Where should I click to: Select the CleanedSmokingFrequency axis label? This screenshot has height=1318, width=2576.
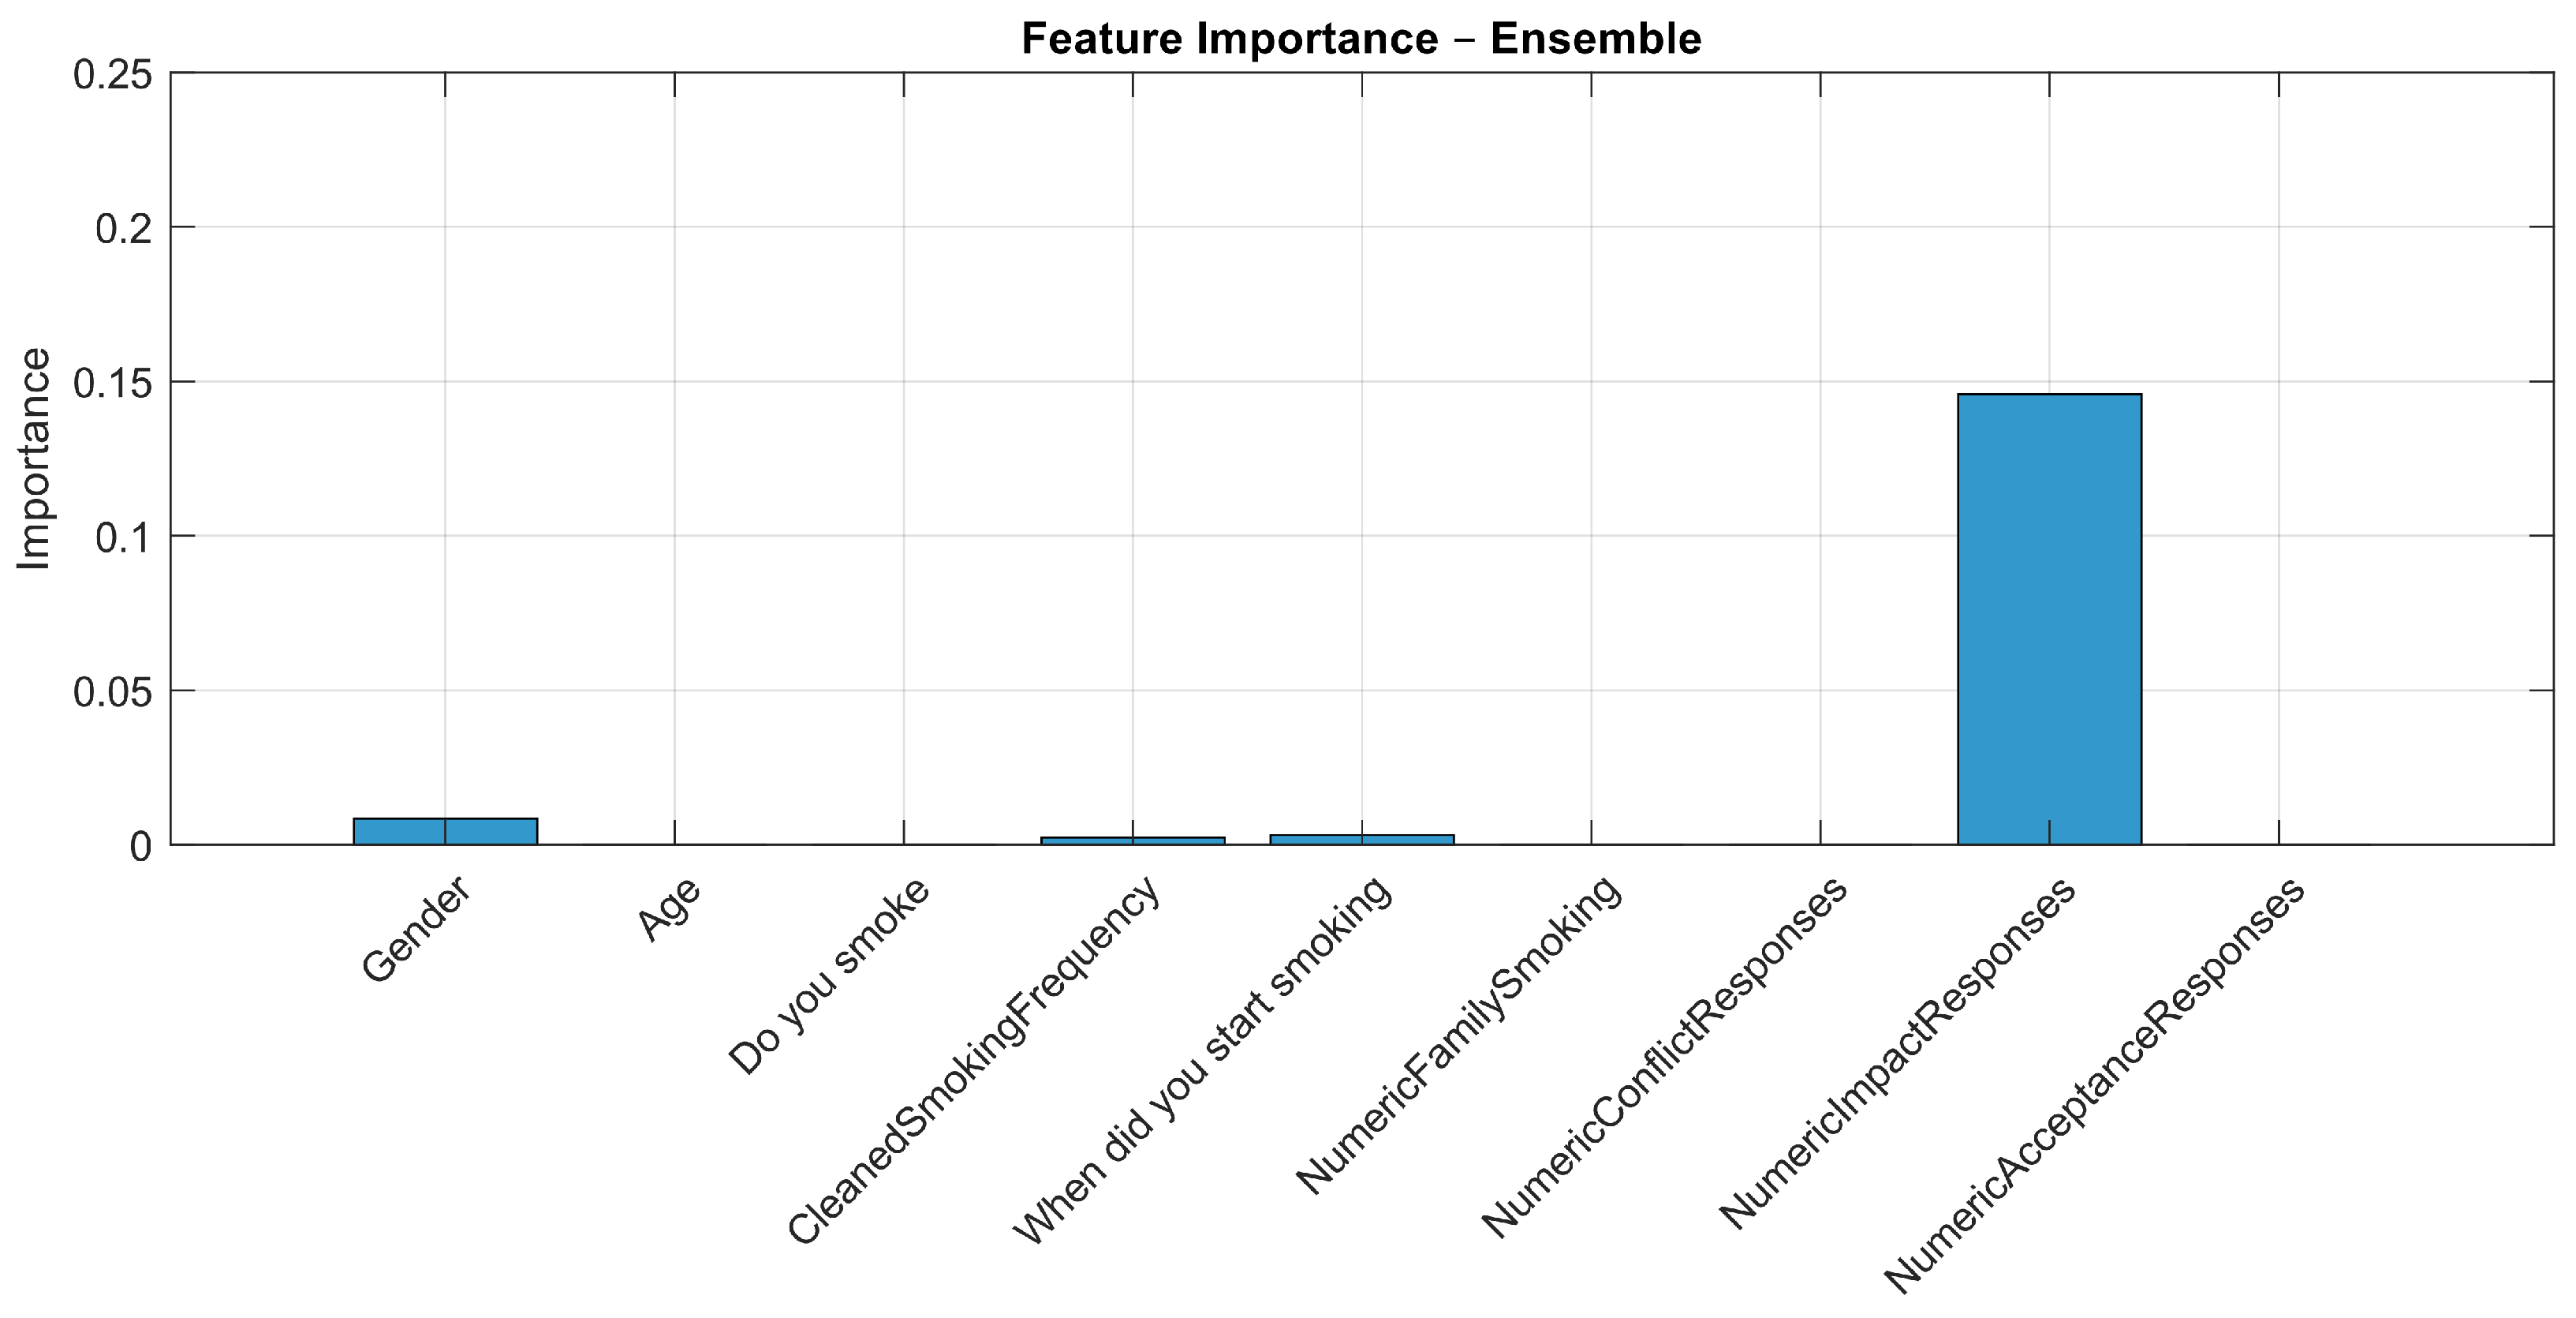click(974, 1061)
